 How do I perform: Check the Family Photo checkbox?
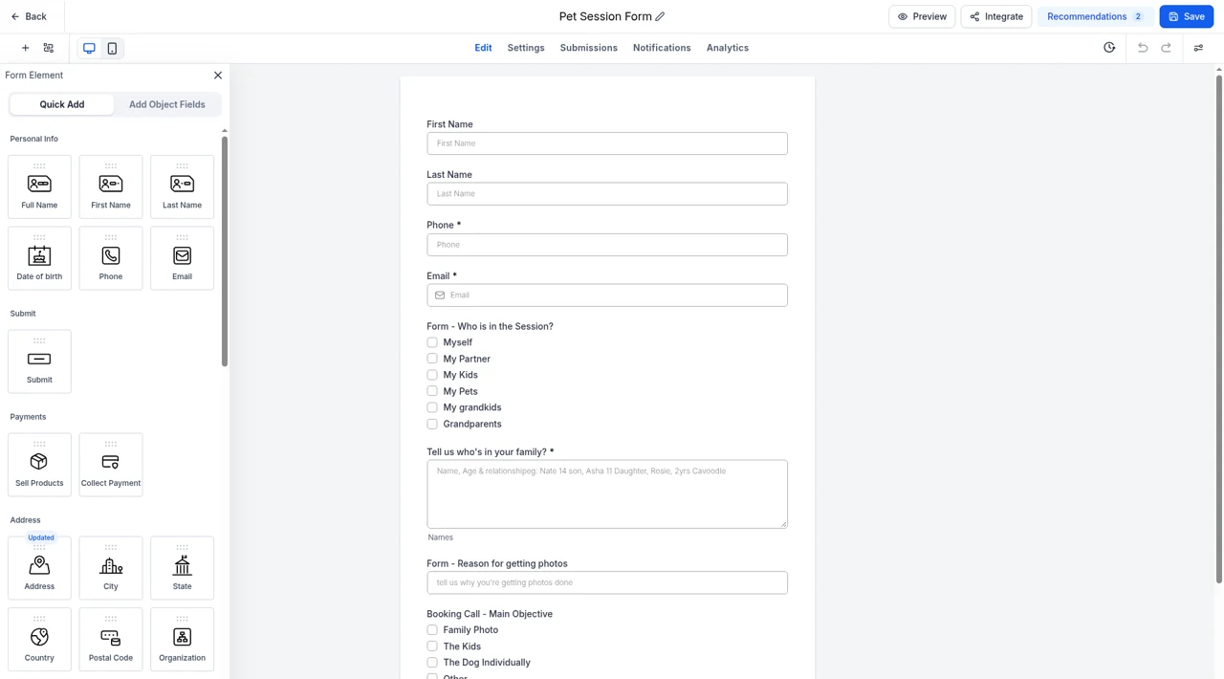click(432, 630)
